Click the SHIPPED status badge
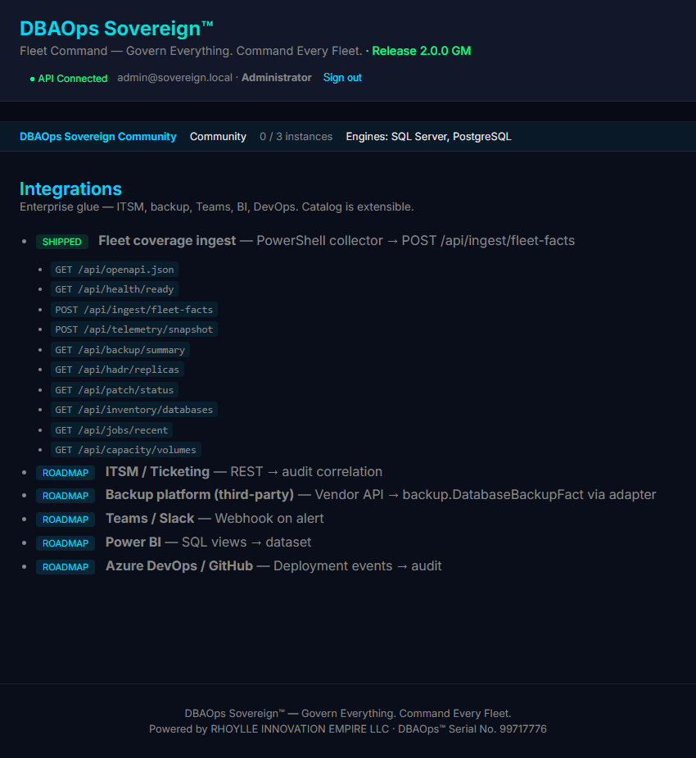 (x=62, y=242)
